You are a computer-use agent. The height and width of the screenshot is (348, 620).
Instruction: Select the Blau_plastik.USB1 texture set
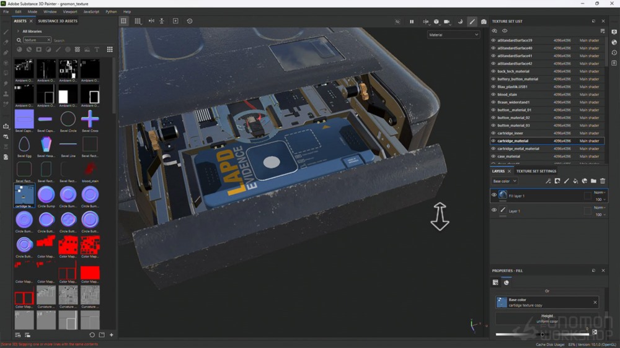(547, 87)
